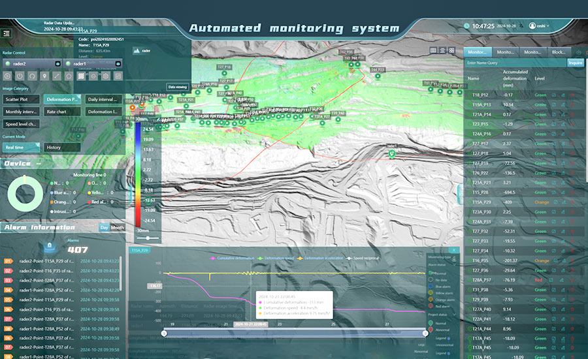Switch to the Block... tab
This screenshot has height=359, width=588.
560,52
